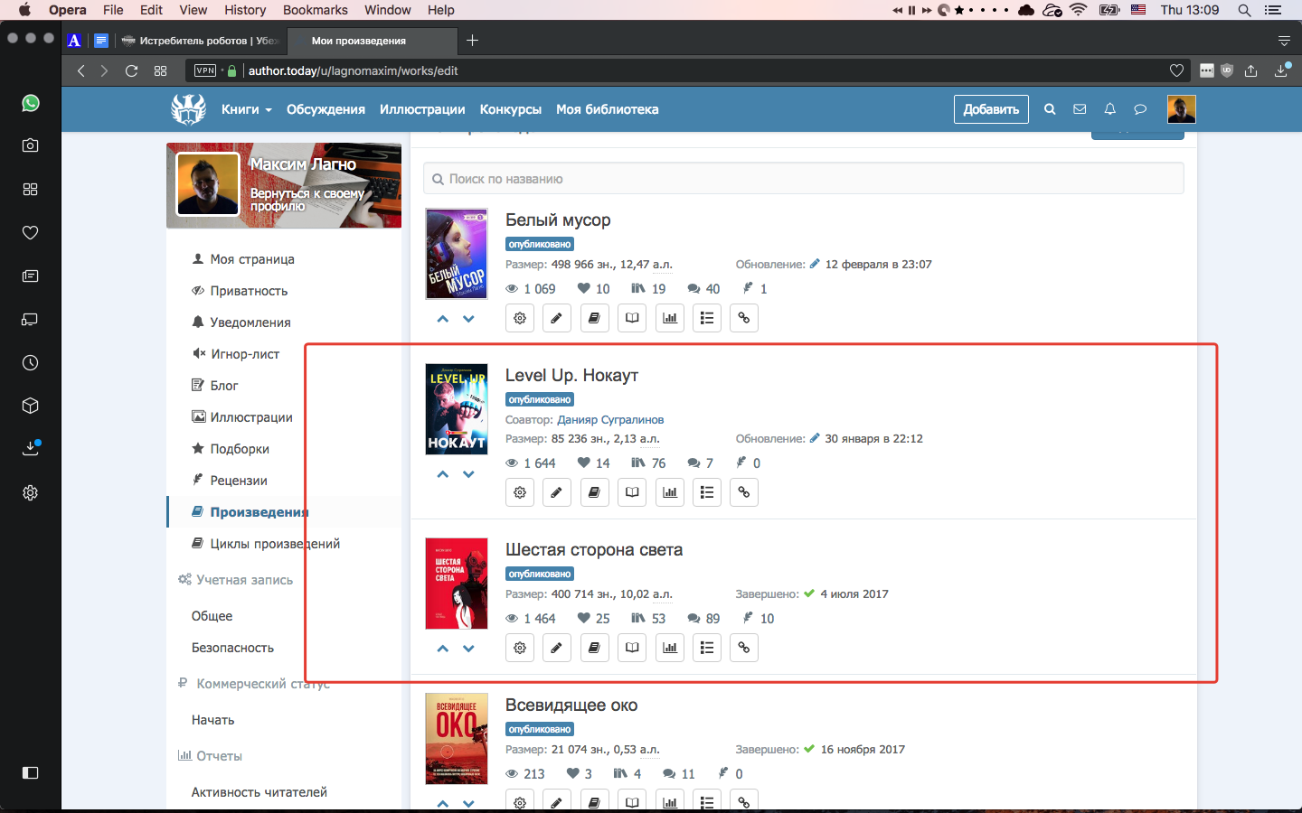The height and width of the screenshot is (813, 1302).
Task: Open site search magnifier in header
Action: pyautogui.click(x=1050, y=109)
